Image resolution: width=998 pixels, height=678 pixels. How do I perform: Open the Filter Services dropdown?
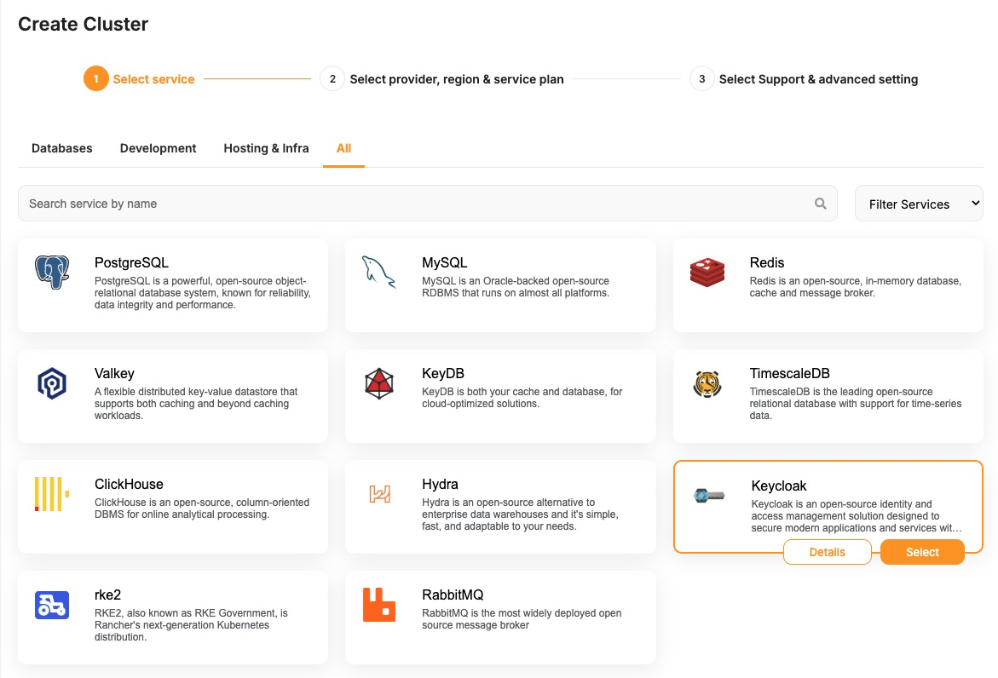919,204
